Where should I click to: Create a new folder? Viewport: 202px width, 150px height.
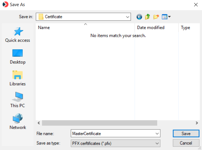pos(156,17)
